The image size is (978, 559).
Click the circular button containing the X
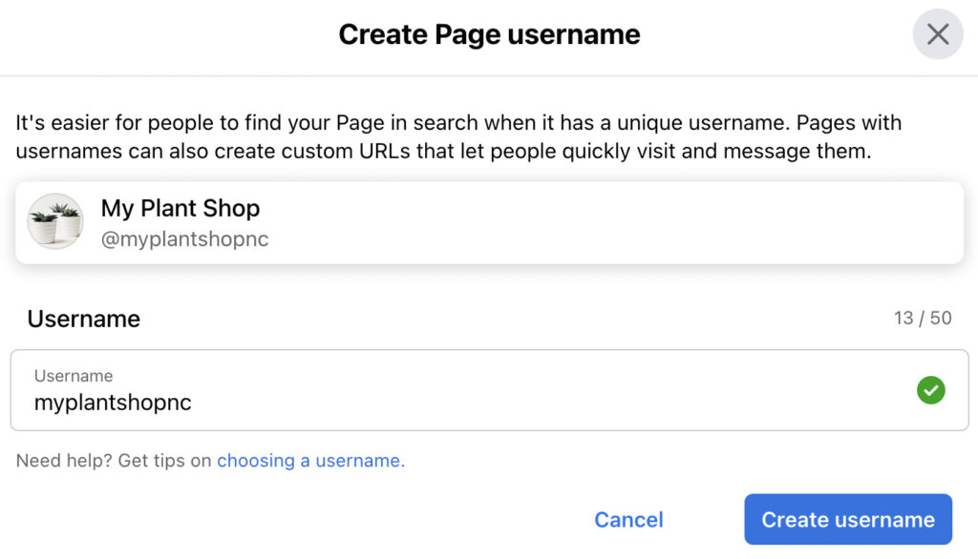[x=937, y=34]
